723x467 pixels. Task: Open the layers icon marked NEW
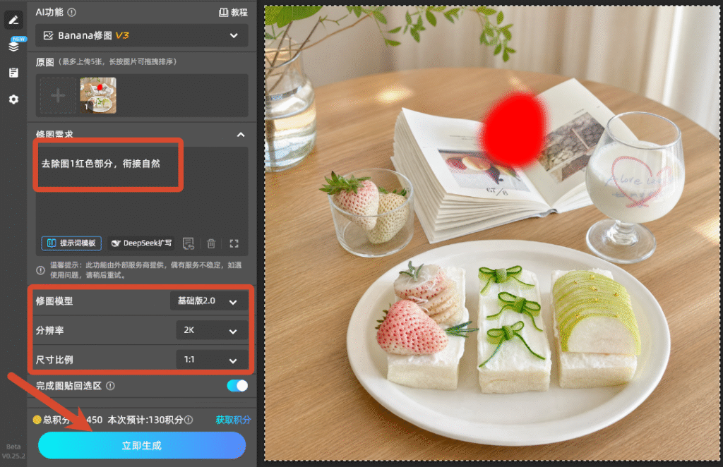(x=14, y=46)
